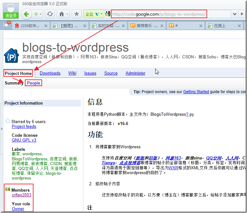The height and width of the screenshot is (213, 247).
Task: Click the Members people icon
Action: coord(8,189)
